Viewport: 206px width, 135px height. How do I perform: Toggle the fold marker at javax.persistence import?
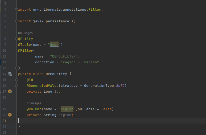click(17, 21)
